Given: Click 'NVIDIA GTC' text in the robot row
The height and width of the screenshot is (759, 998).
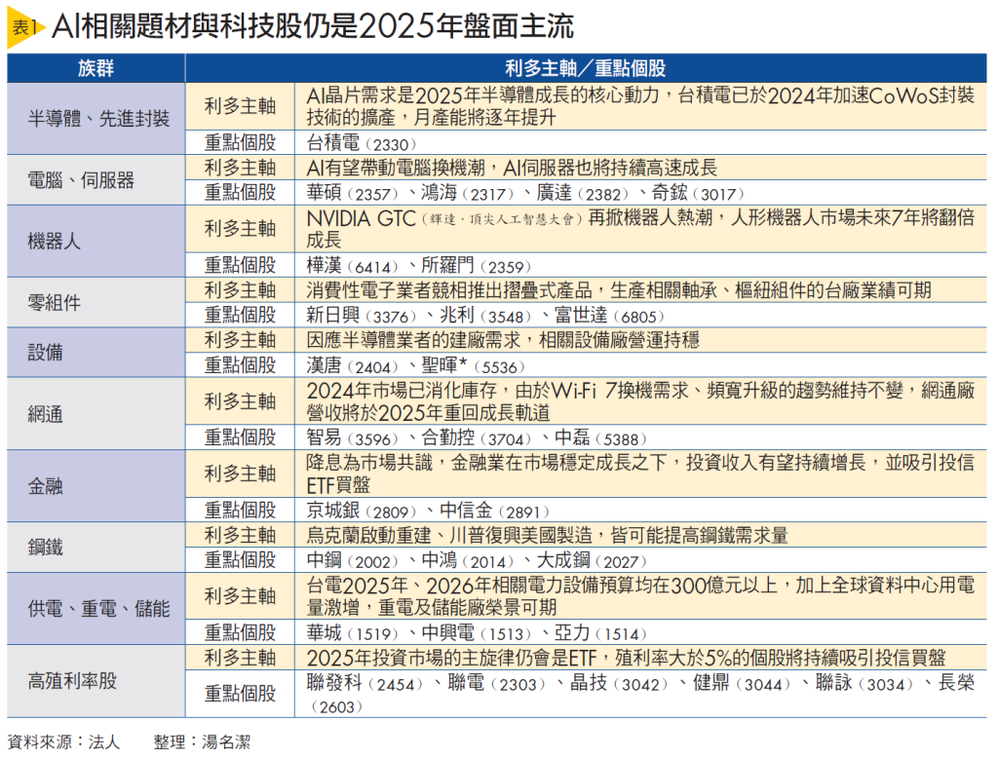Looking at the screenshot, I should coord(361,219).
